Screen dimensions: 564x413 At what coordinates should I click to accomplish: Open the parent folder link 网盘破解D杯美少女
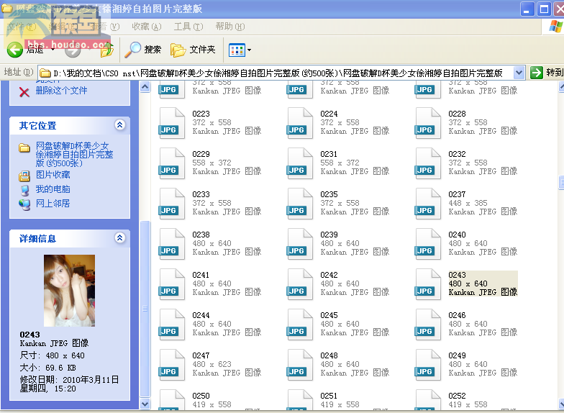pyautogui.click(x=75, y=154)
